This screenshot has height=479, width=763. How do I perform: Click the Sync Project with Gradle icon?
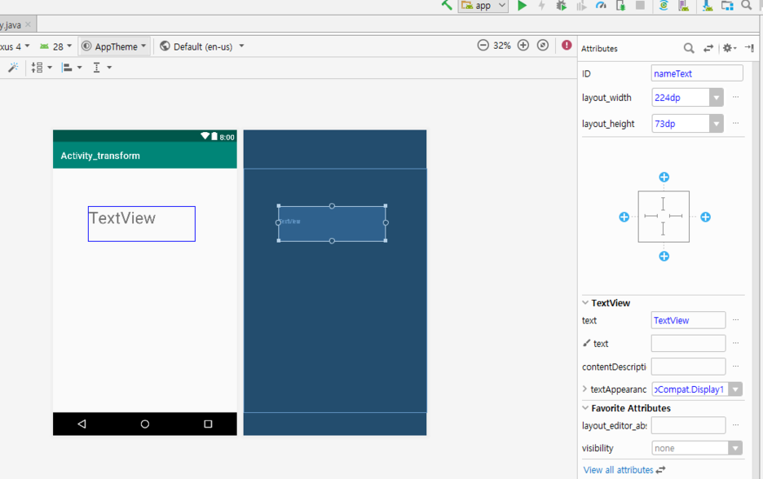click(664, 6)
